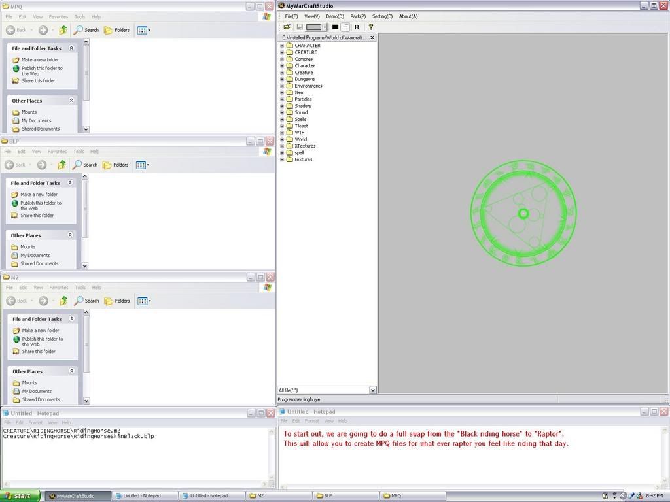Click the Back arrow in the MPQ window
This screenshot has height=502, width=670.
(16, 30)
